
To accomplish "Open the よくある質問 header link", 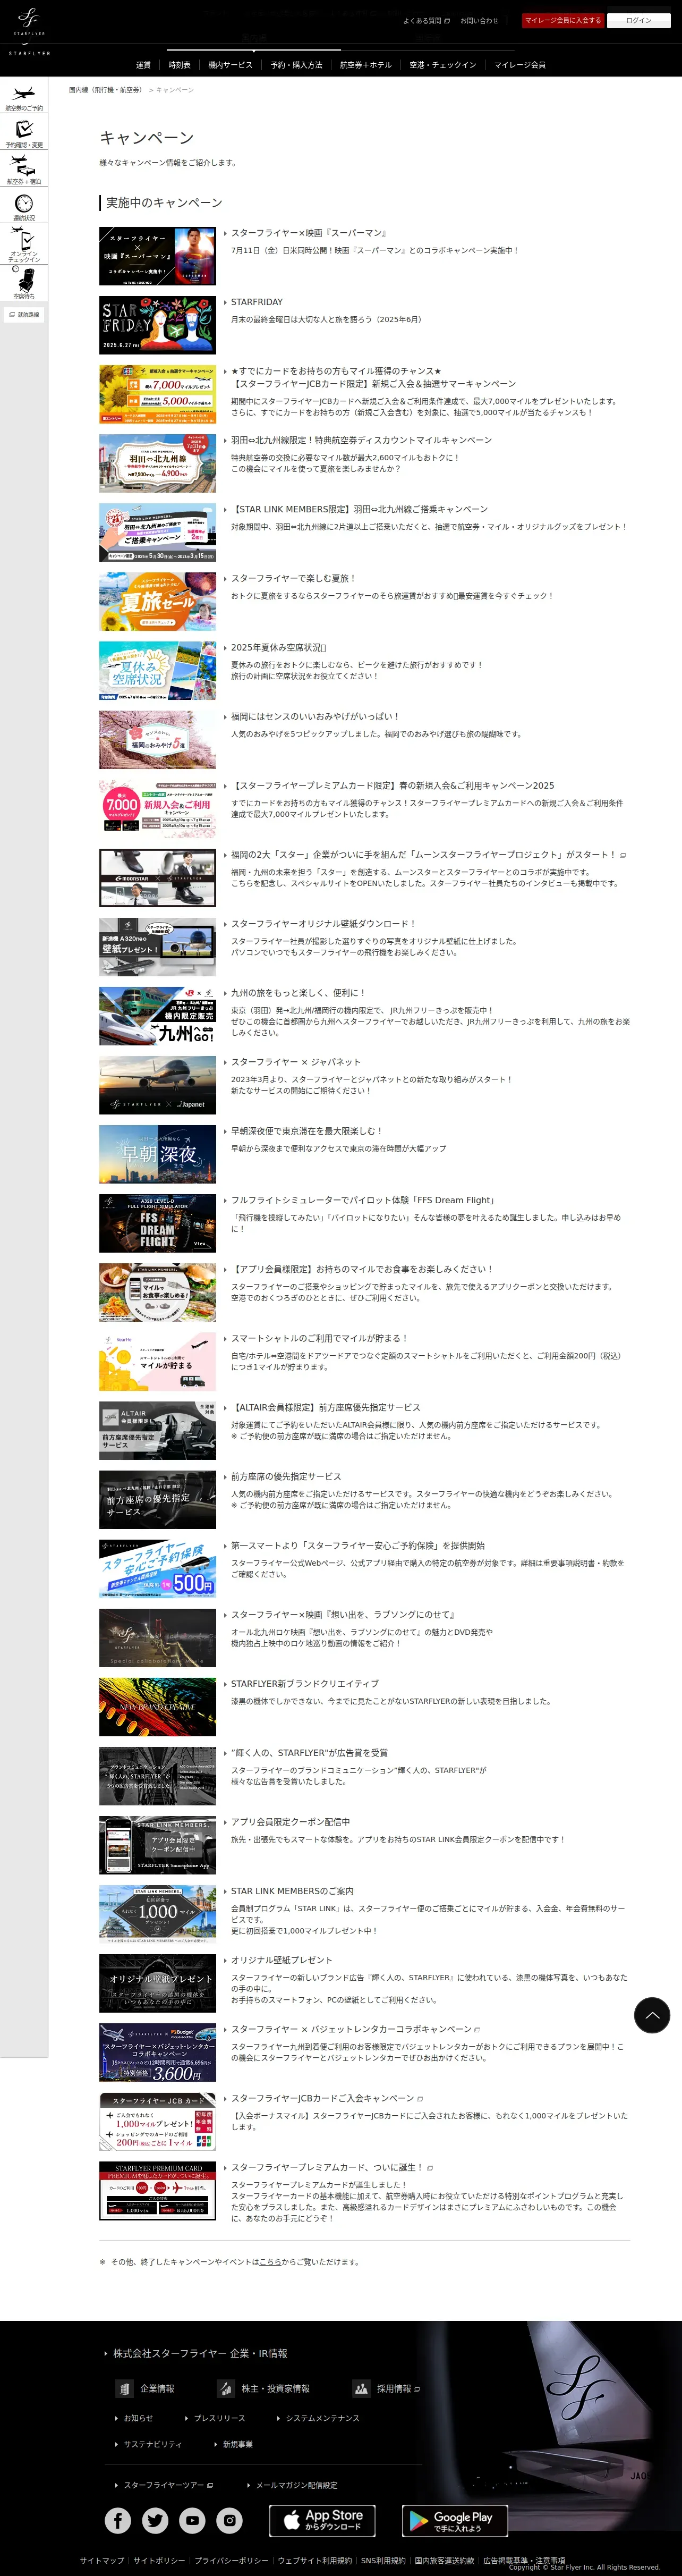I will click(x=426, y=20).
